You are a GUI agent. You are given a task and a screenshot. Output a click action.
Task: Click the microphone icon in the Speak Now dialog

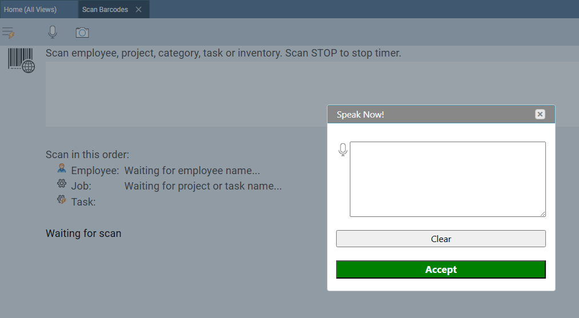tap(343, 150)
